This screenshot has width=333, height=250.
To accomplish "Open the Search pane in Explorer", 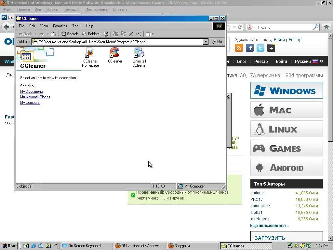I will coord(70,34).
